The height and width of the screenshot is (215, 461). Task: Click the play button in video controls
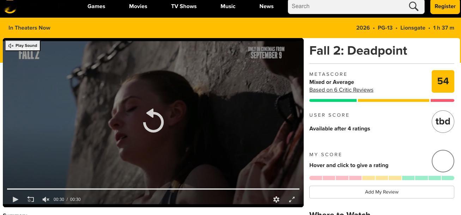(15, 199)
